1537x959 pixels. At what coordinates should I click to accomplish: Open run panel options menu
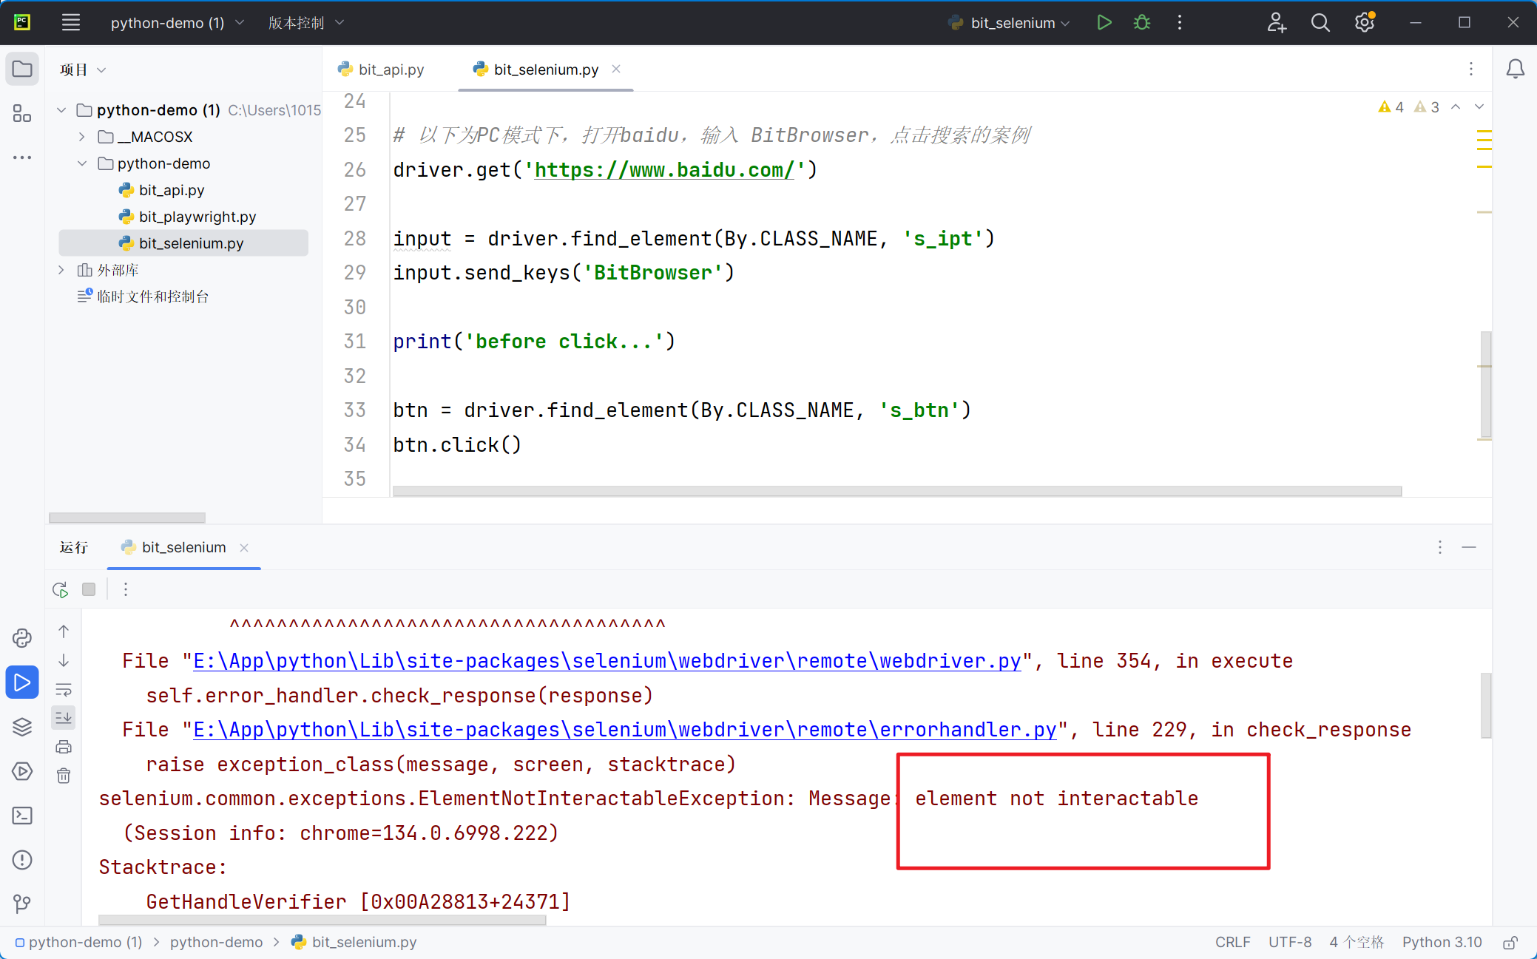click(1440, 547)
